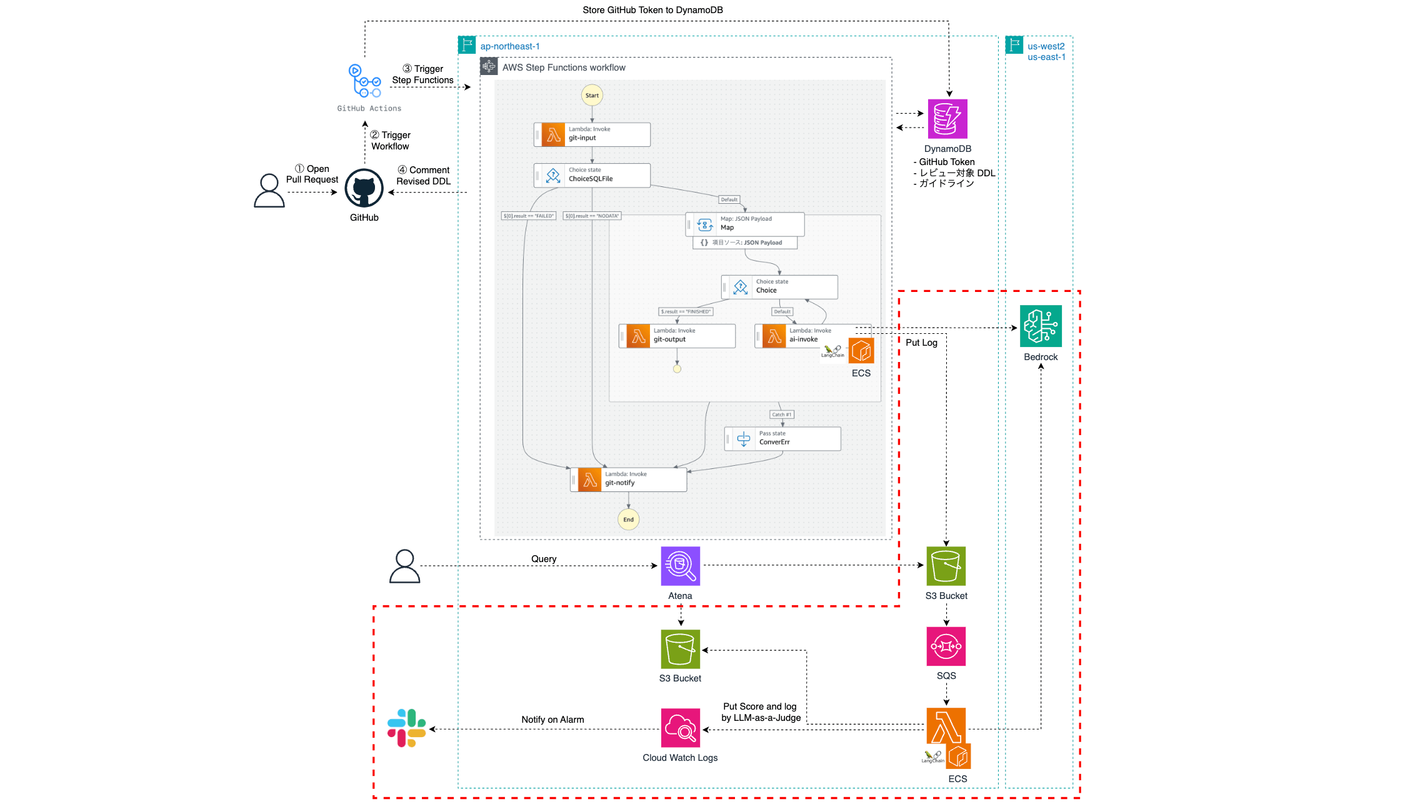Select the user icon that queries Atena
Image resolution: width=1420 pixels, height=809 pixels.
(405, 566)
